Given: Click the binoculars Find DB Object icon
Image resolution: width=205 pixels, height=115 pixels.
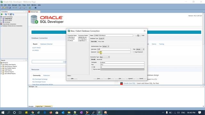Looking at the screenshot, I should click(x=36, y=8).
